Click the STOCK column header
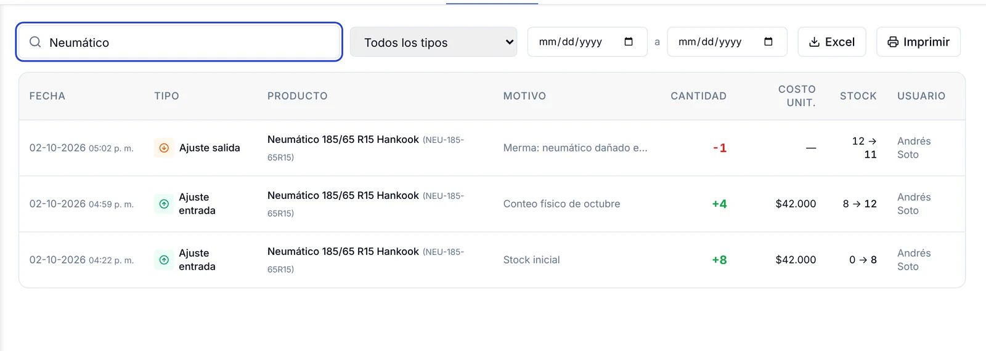 (858, 96)
